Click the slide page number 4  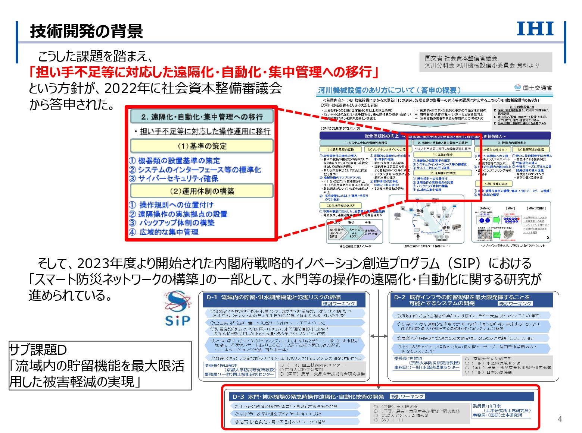(x=560, y=419)
